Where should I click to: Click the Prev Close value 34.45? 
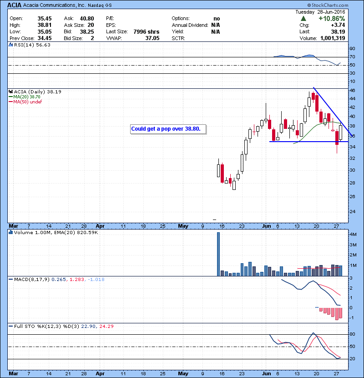point(45,38)
